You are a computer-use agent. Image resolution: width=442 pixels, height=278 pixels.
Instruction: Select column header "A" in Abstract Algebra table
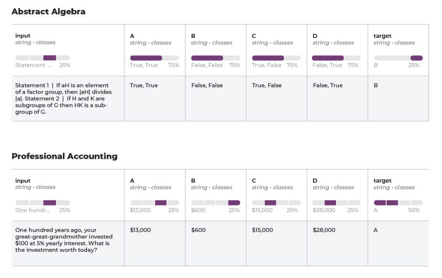[132, 36]
